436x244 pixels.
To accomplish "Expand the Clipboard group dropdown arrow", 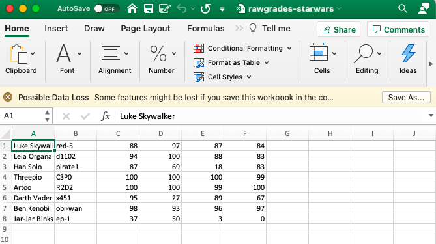I will (33, 53).
